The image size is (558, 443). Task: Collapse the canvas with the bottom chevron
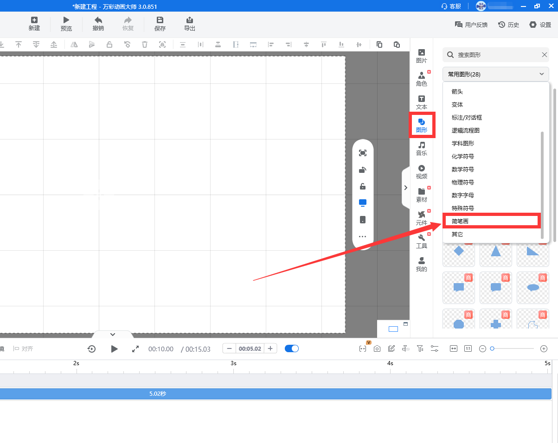pos(113,334)
